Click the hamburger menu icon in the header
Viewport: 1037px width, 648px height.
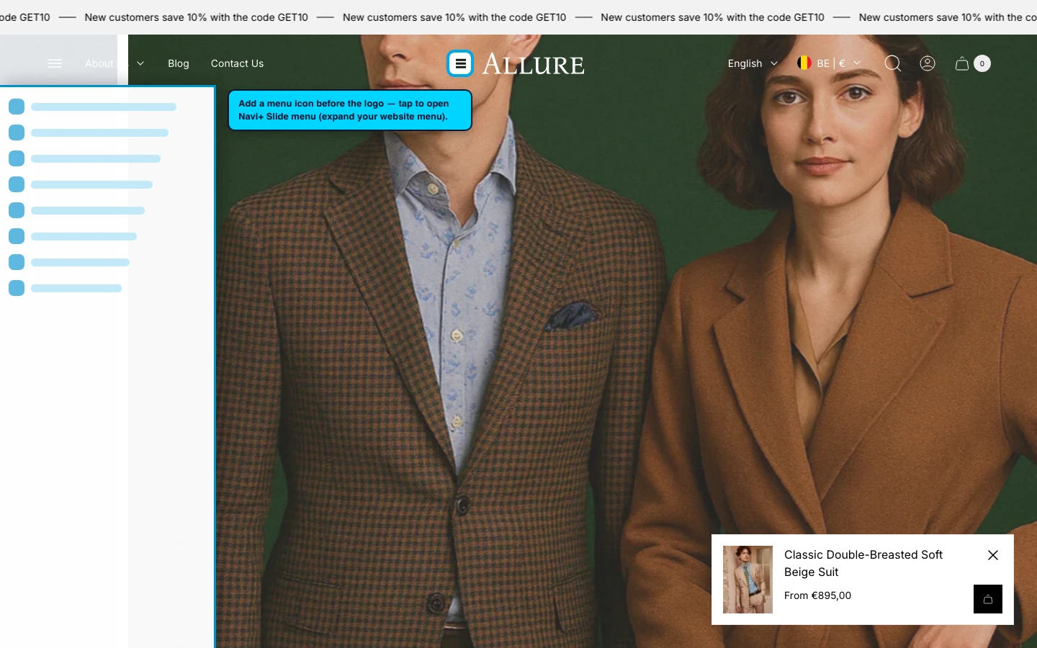[x=55, y=63]
